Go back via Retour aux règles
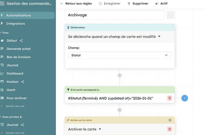The width and height of the screenshot is (205, 135). coord(76,4)
